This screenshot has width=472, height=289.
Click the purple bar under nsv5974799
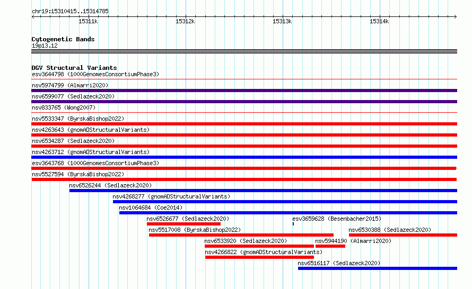(244, 91)
